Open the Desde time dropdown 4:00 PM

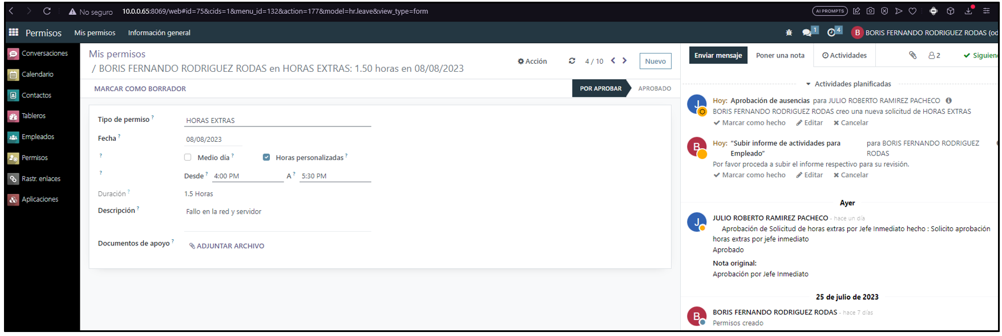(247, 176)
